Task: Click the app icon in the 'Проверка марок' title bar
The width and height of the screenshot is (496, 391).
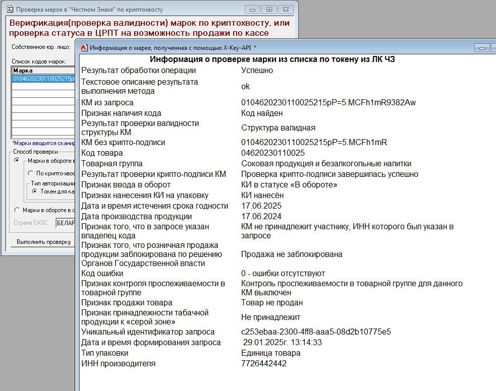Action: 10,9
